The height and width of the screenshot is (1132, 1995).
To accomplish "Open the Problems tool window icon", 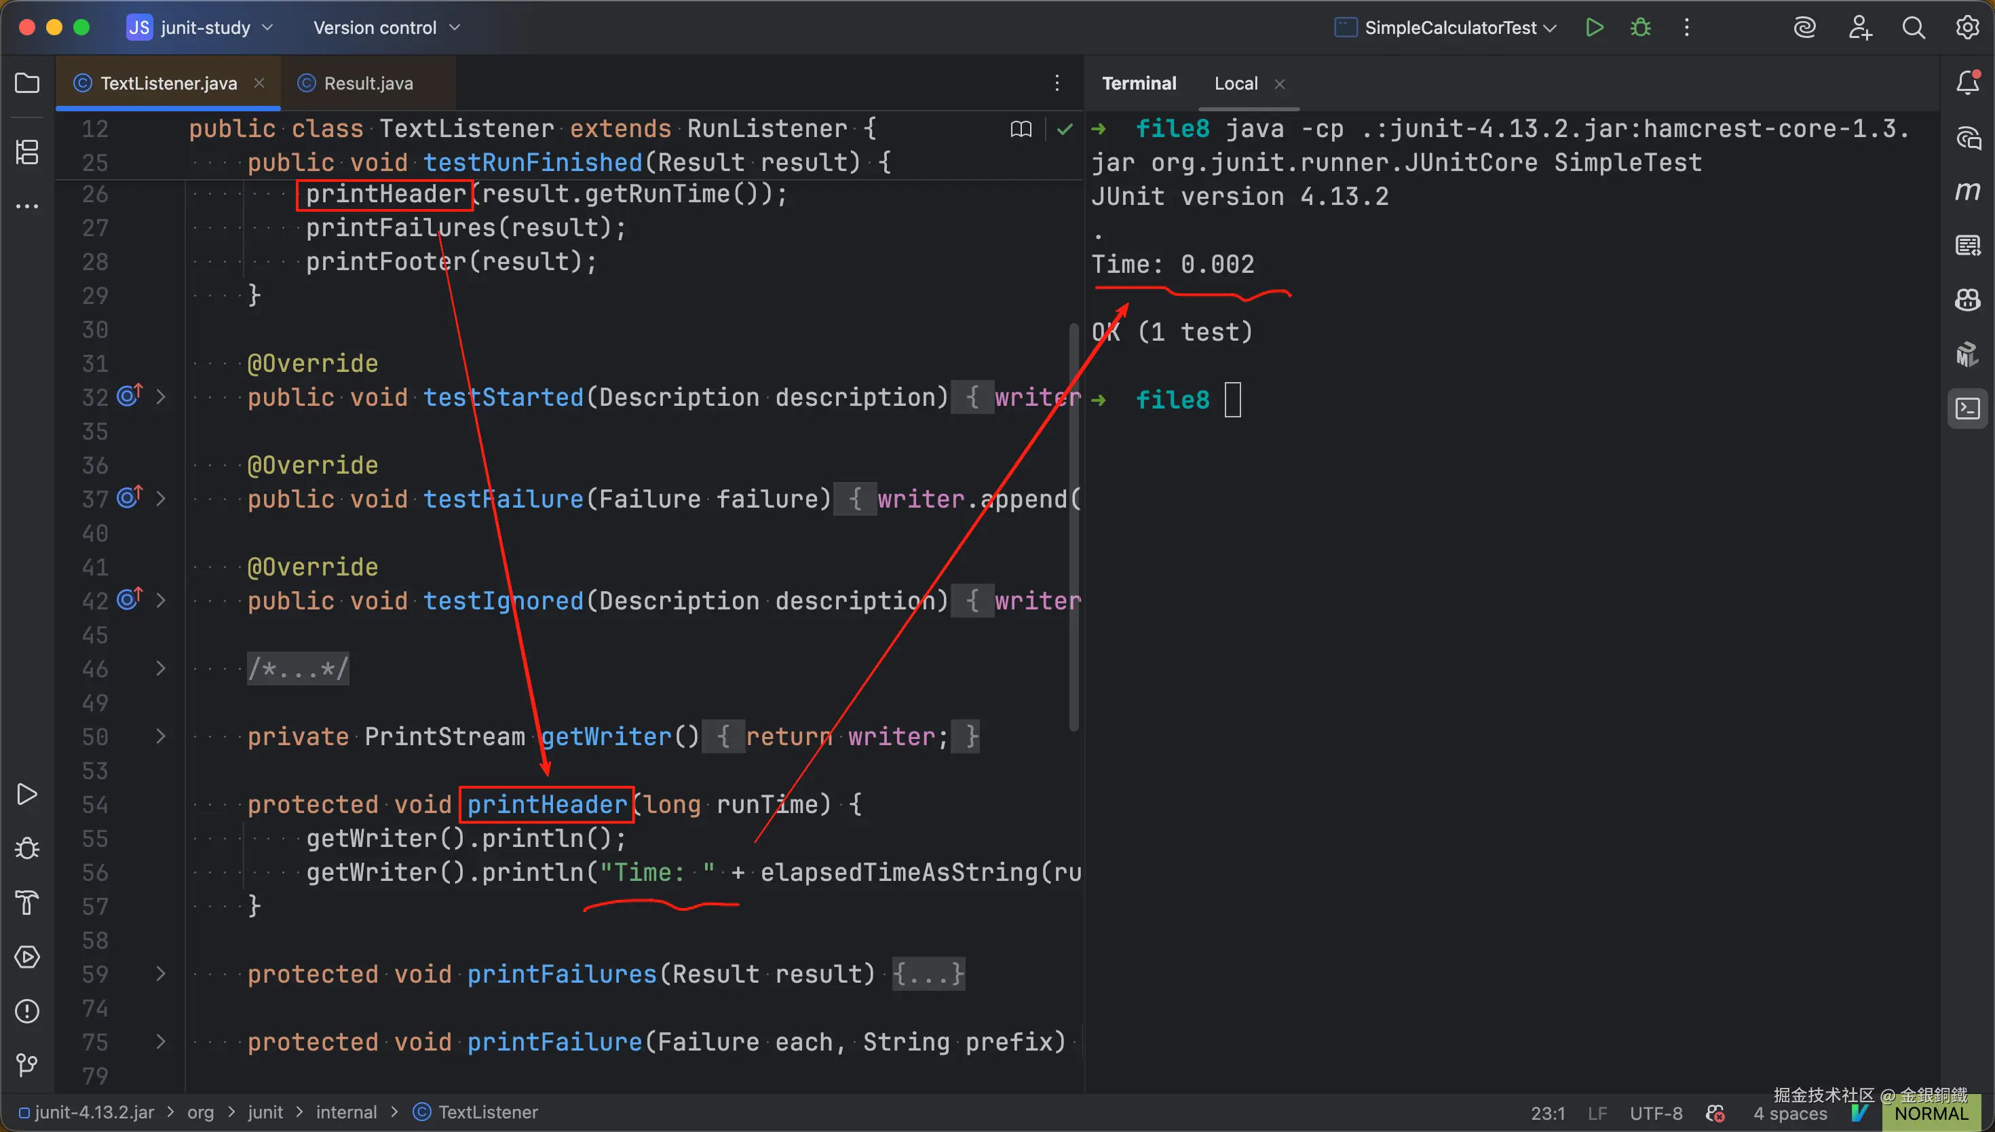I will click(27, 1011).
